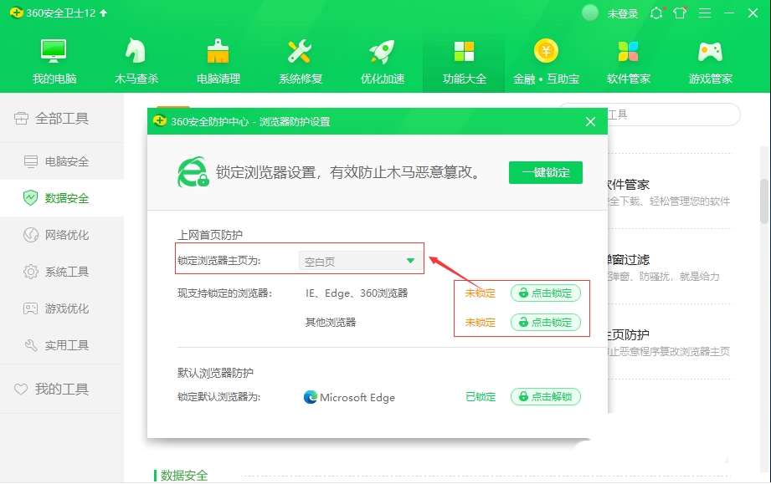The width and height of the screenshot is (771, 484).
Task: Click the 360 logo in the dialog title bar
Action: point(160,120)
